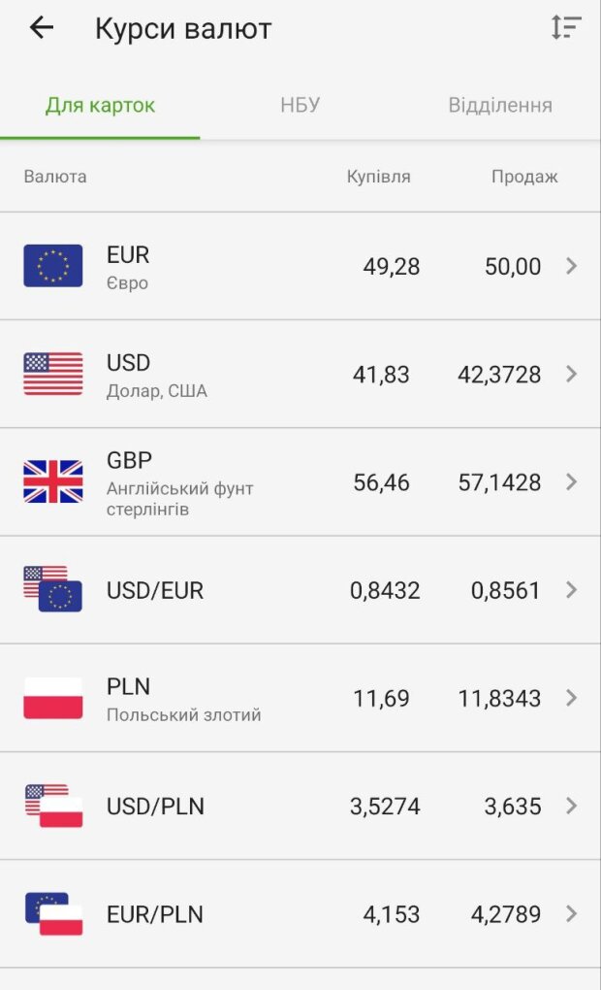Tap the back arrow icon
Viewport: 601px width, 990px height.
tap(41, 28)
